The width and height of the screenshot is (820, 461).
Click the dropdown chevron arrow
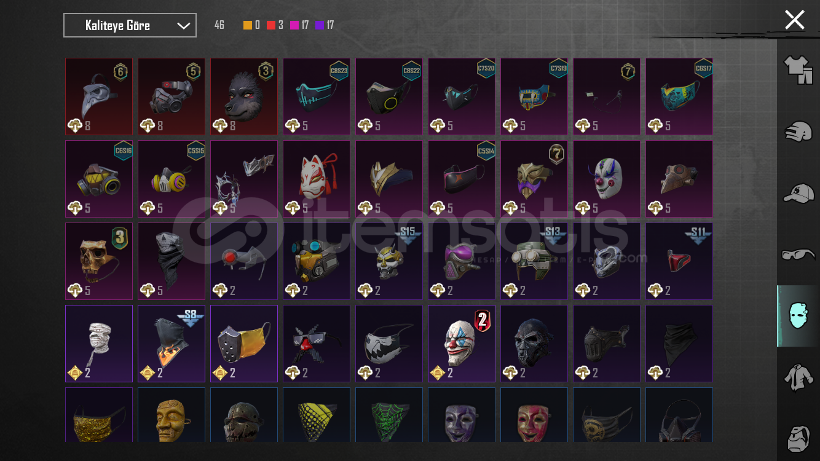tap(183, 26)
